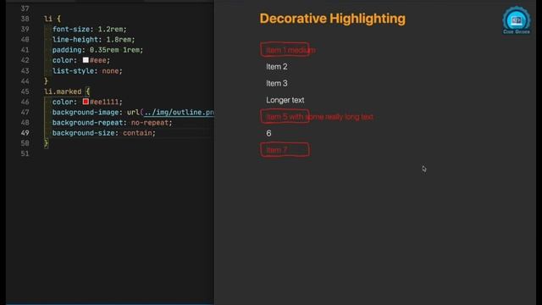This screenshot has height=305, width=542.
Task: Click 'background-repeat: no-repeat;' declaration
Action: 113,123
